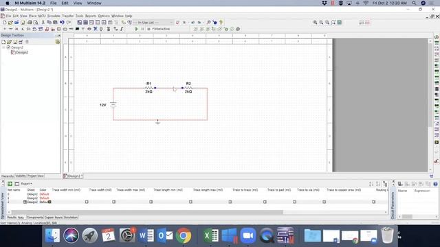
Task: Check the Trace length max box for net 2
Action: point(230,202)
